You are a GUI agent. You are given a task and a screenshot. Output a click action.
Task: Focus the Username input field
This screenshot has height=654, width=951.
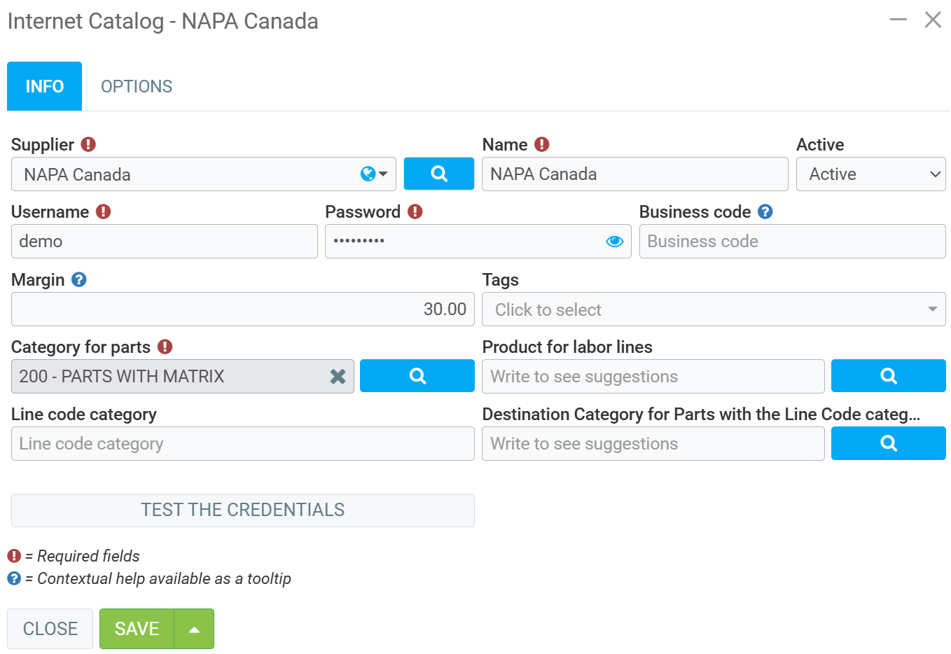pos(164,242)
